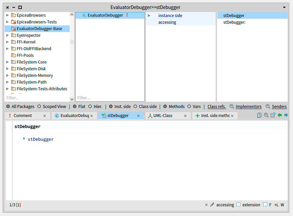Click the Senders link
Image resolution: width=293 pixels, height=216 pixels.
click(279, 107)
